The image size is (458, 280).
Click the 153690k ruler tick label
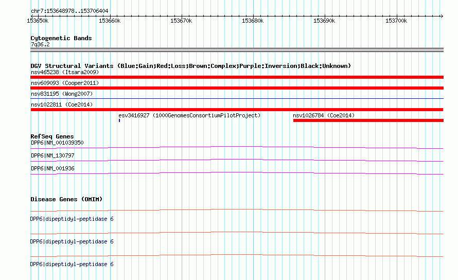tap(324, 21)
